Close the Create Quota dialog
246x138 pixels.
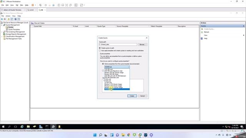pyautogui.click(x=147, y=38)
